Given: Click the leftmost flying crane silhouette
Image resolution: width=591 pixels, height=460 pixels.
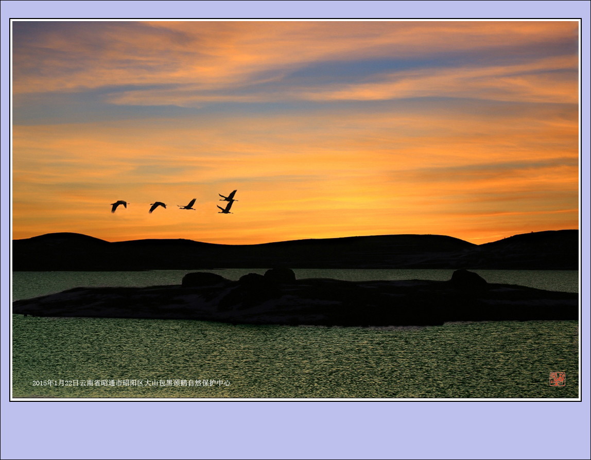Looking at the screenshot, I should coord(118,206).
